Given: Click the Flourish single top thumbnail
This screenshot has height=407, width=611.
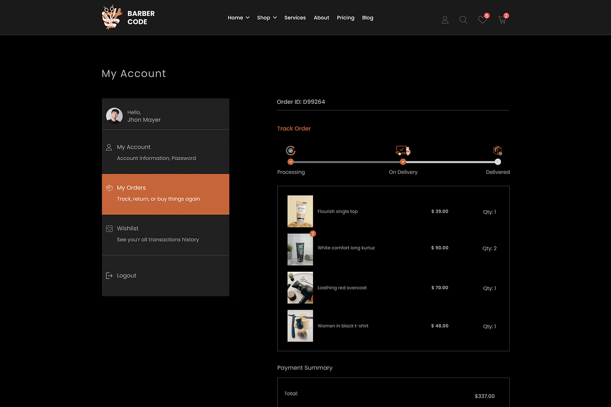Looking at the screenshot, I should coord(300,211).
